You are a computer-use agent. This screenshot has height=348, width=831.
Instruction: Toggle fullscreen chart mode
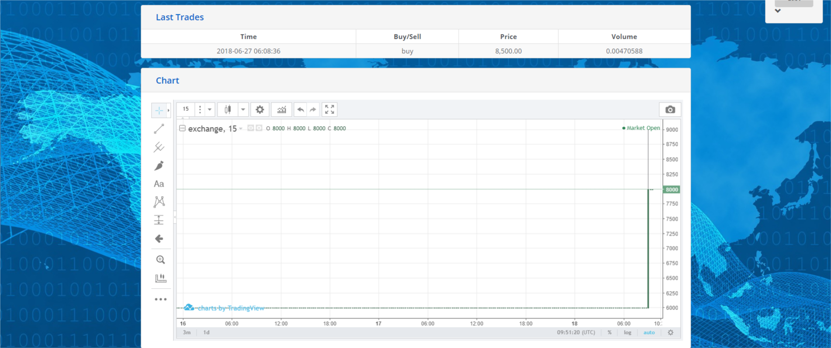(x=330, y=109)
